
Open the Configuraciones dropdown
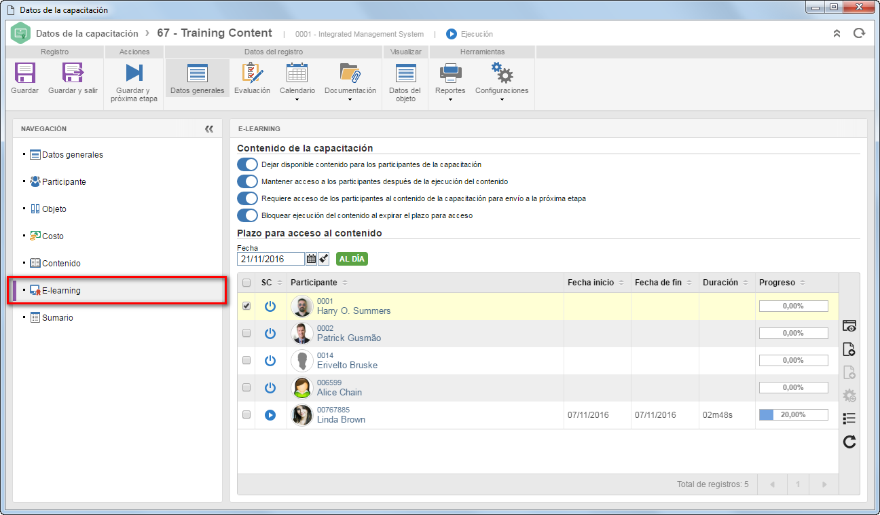[502, 99]
